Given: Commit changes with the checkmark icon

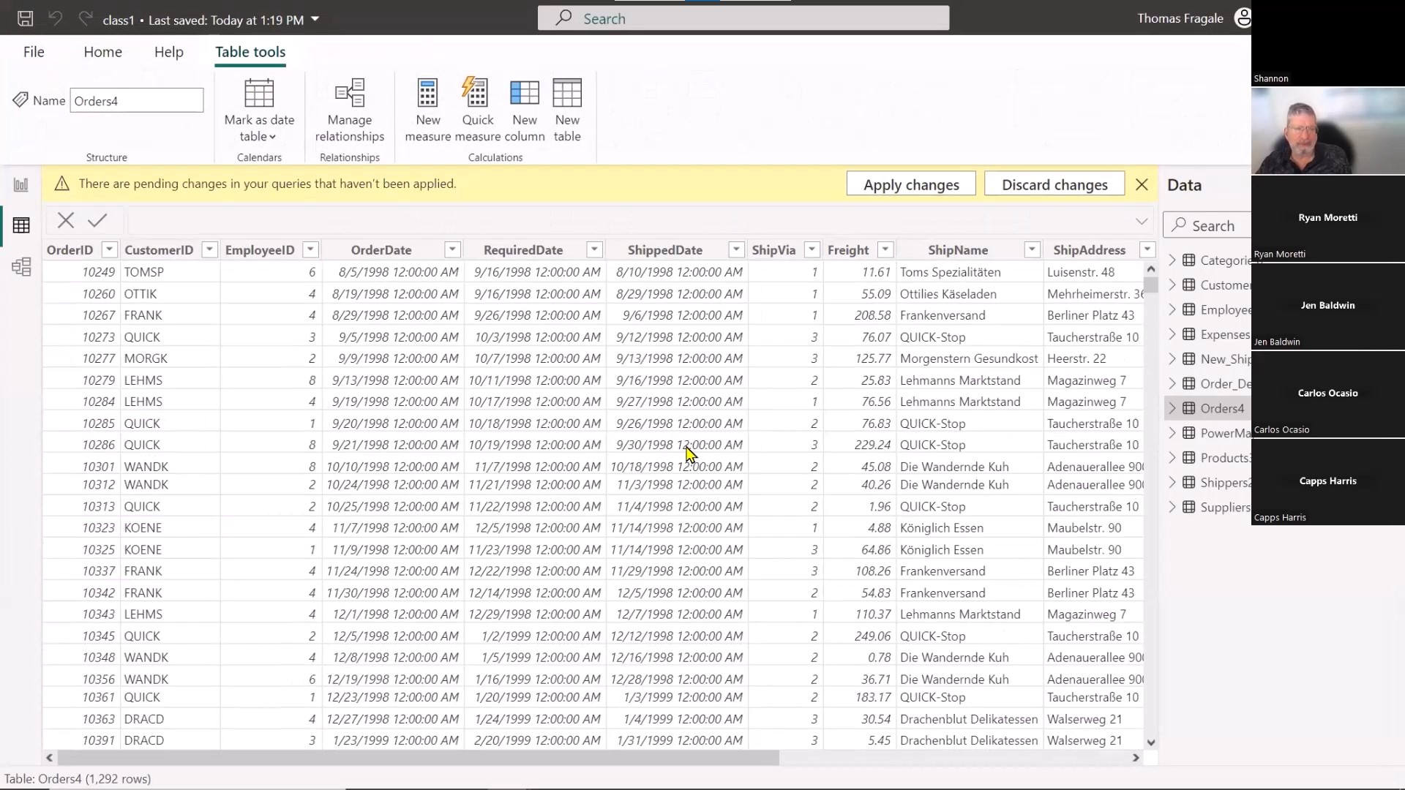Looking at the screenshot, I should (98, 220).
